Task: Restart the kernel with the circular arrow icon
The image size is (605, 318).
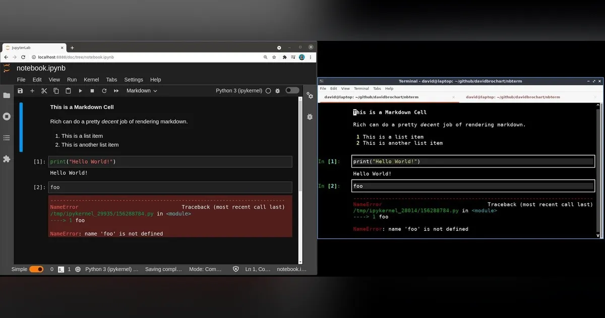Action: (x=104, y=91)
